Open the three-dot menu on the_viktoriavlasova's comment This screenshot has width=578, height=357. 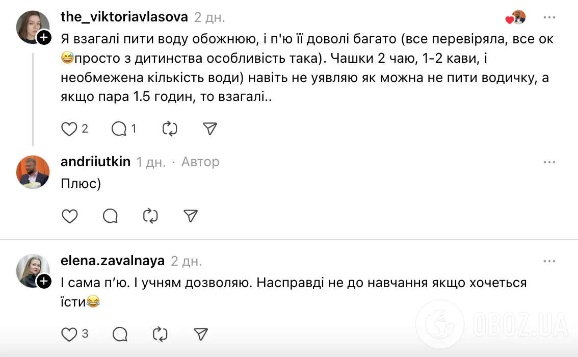(x=549, y=18)
